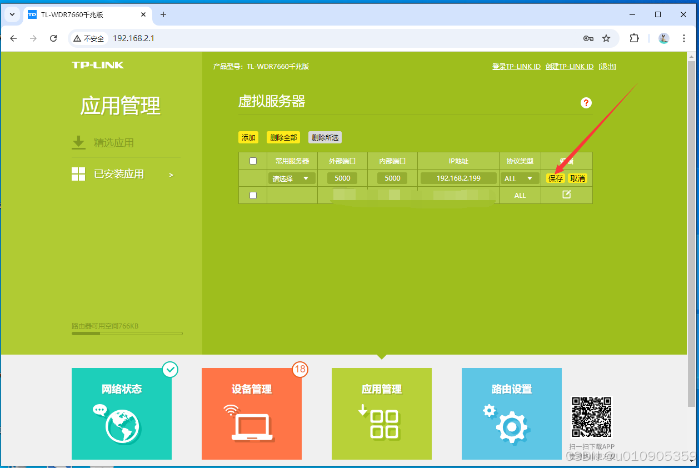The height and width of the screenshot is (468, 699).
Task: Open the edit pencil icon in the table row
Action: point(566,195)
